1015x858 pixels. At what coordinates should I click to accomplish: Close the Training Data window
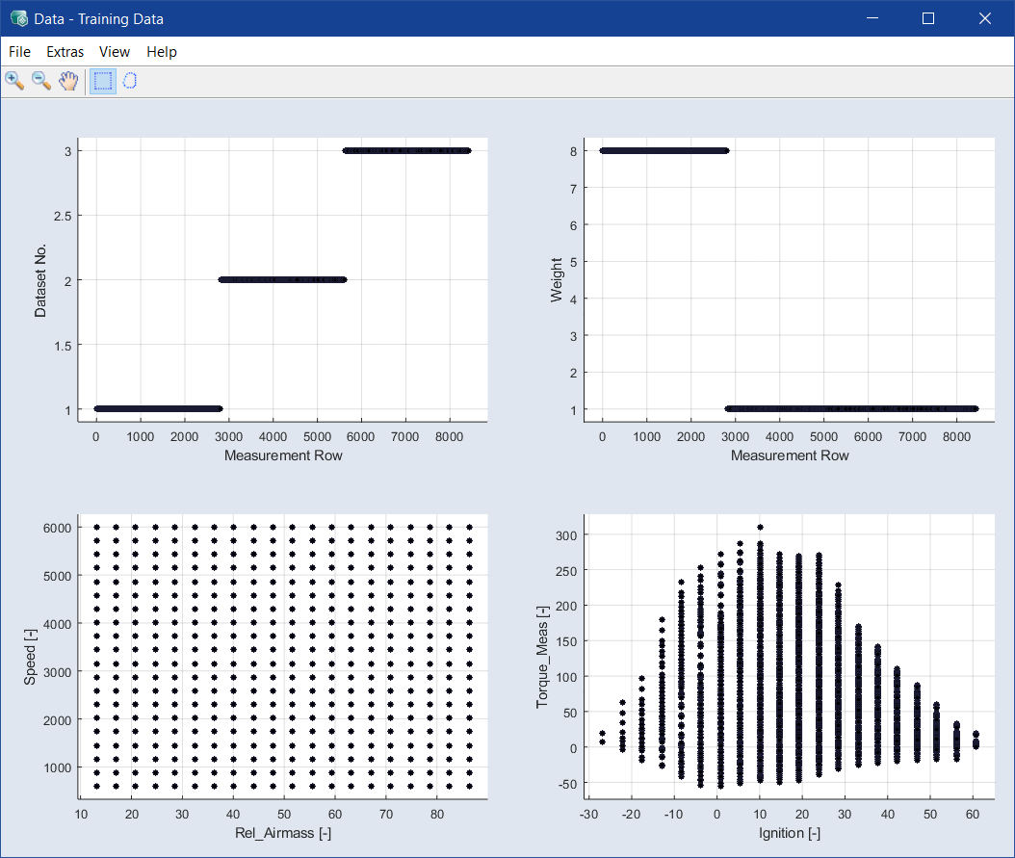coord(984,18)
